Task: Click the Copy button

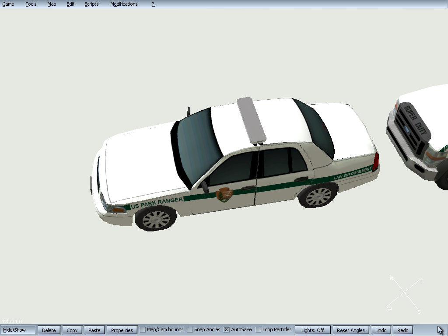Action: coord(72,330)
